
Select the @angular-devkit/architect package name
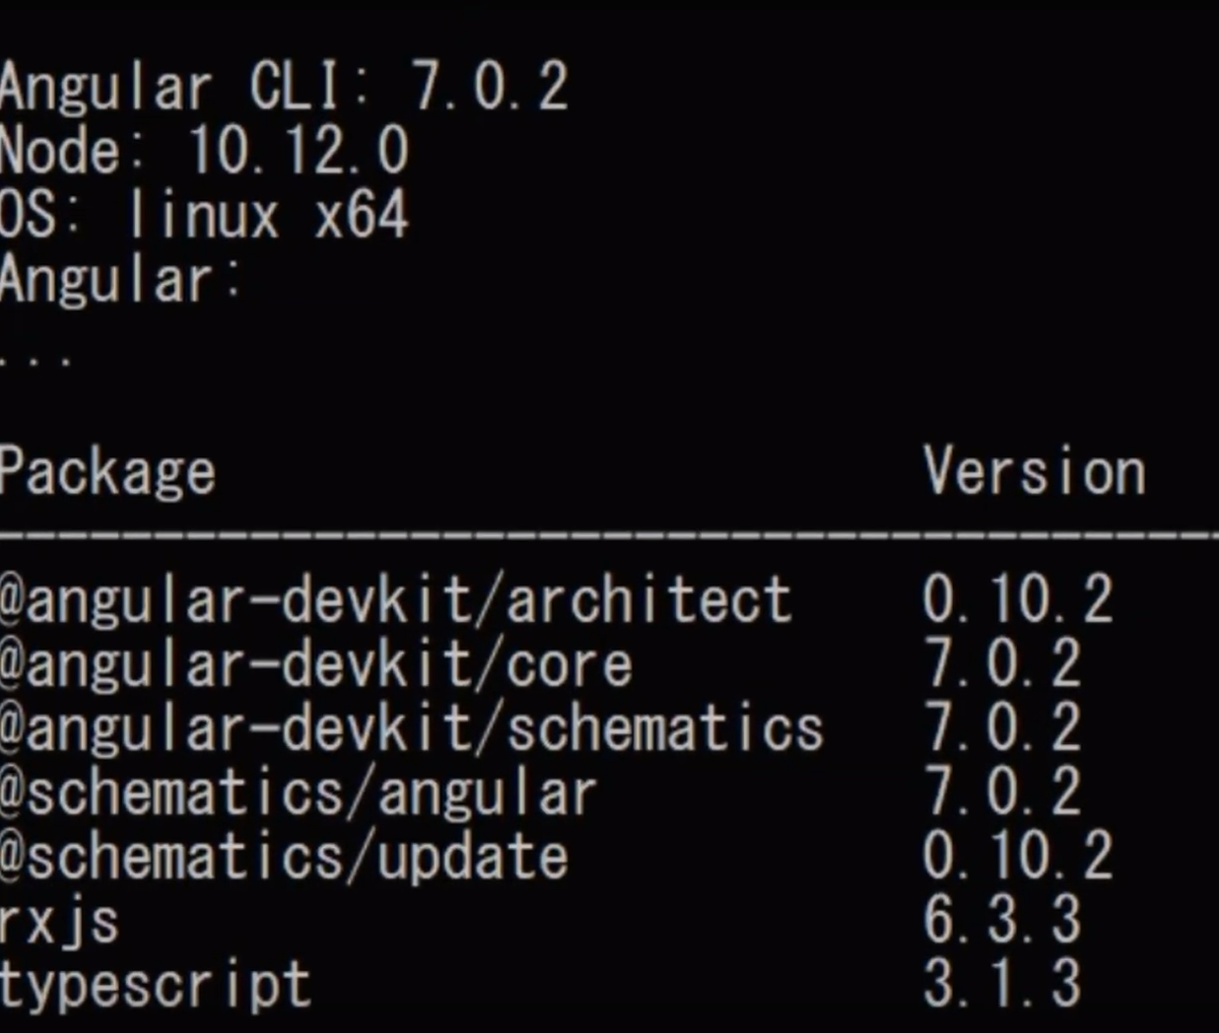pyautogui.click(x=395, y=599)
